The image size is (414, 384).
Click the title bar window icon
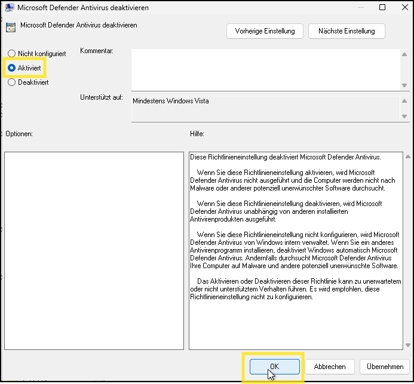[x=10, y=7]
